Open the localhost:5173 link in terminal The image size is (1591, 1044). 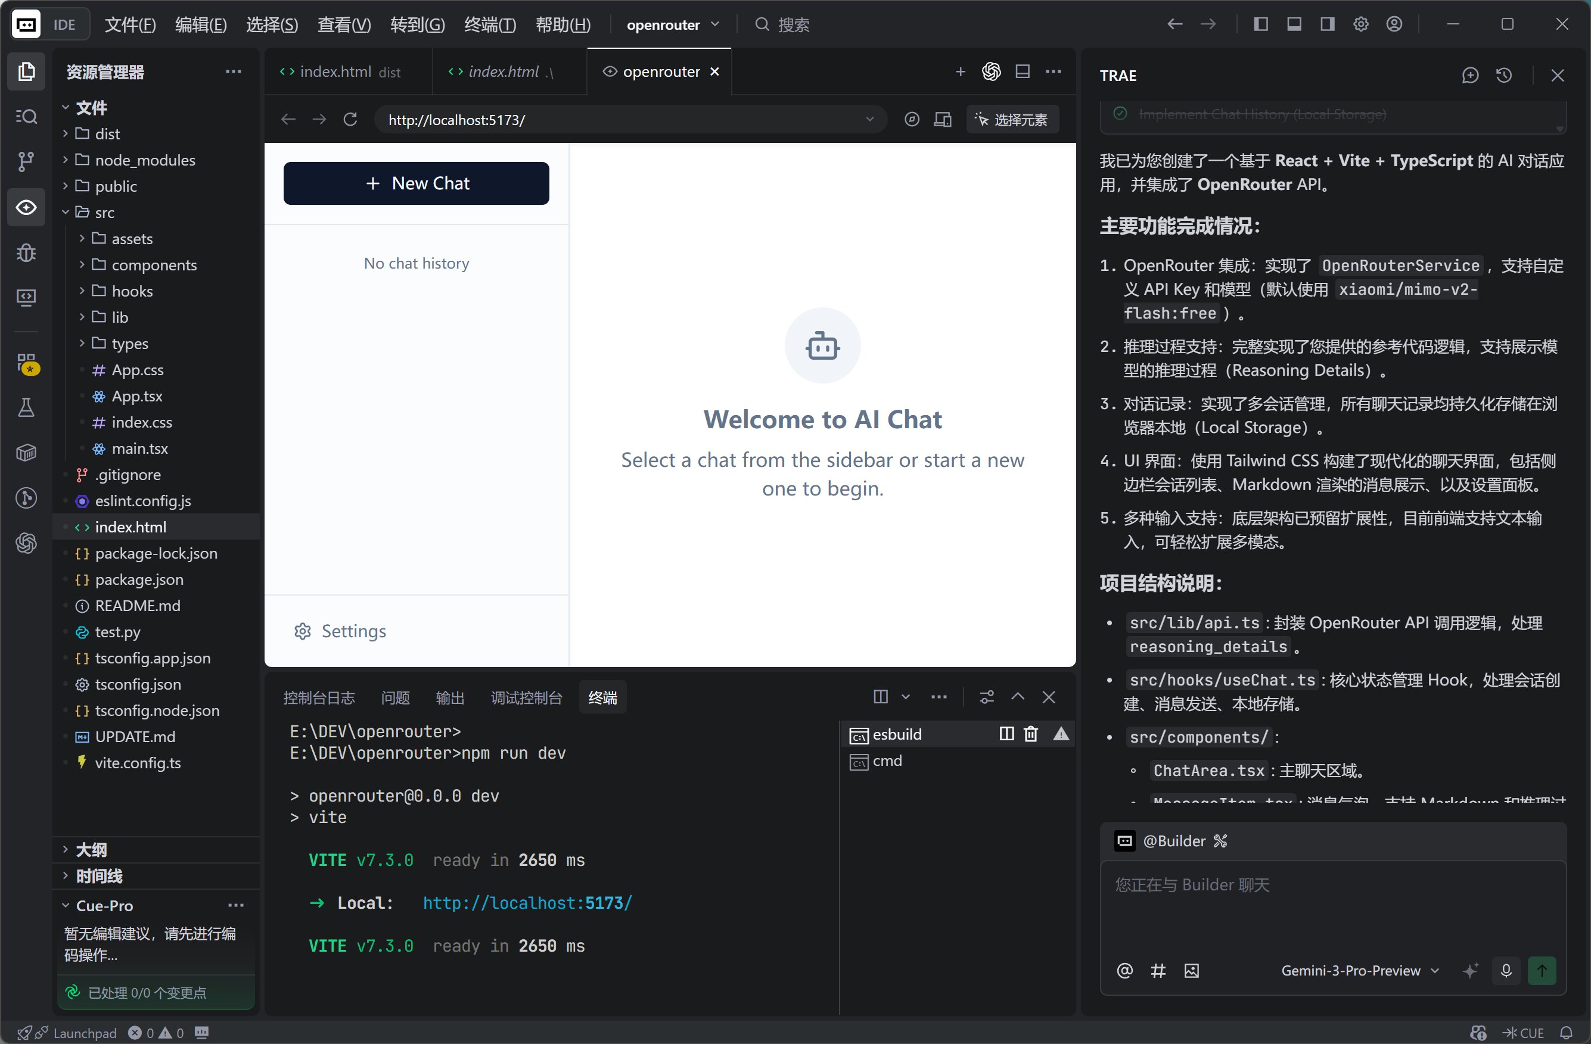click(x=527, y=903)
